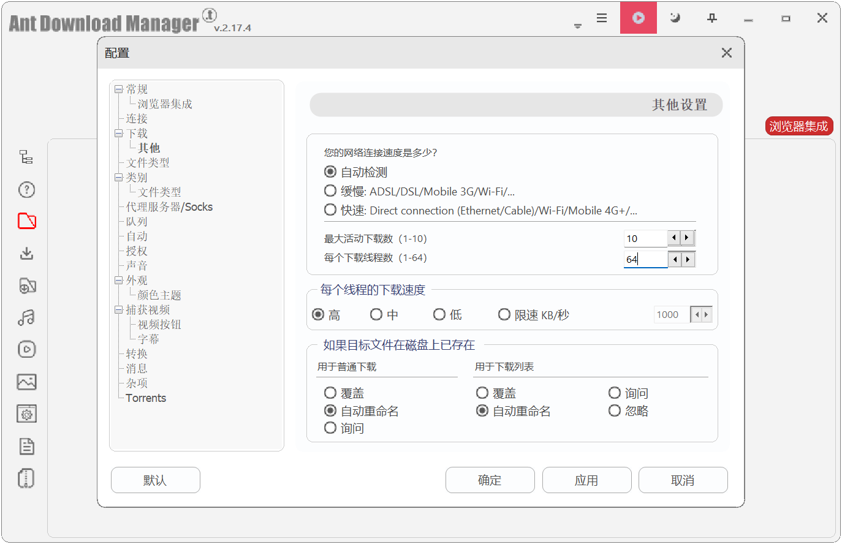Open the images sidebar icon

coord(26,382)
